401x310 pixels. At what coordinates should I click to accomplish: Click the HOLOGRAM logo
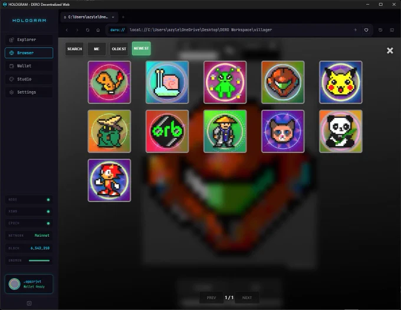click(x=29, y=21)
